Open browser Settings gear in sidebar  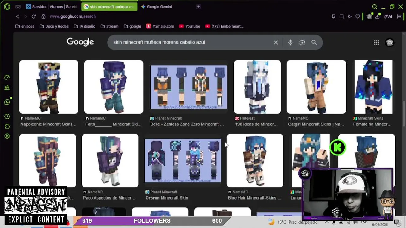7,136
